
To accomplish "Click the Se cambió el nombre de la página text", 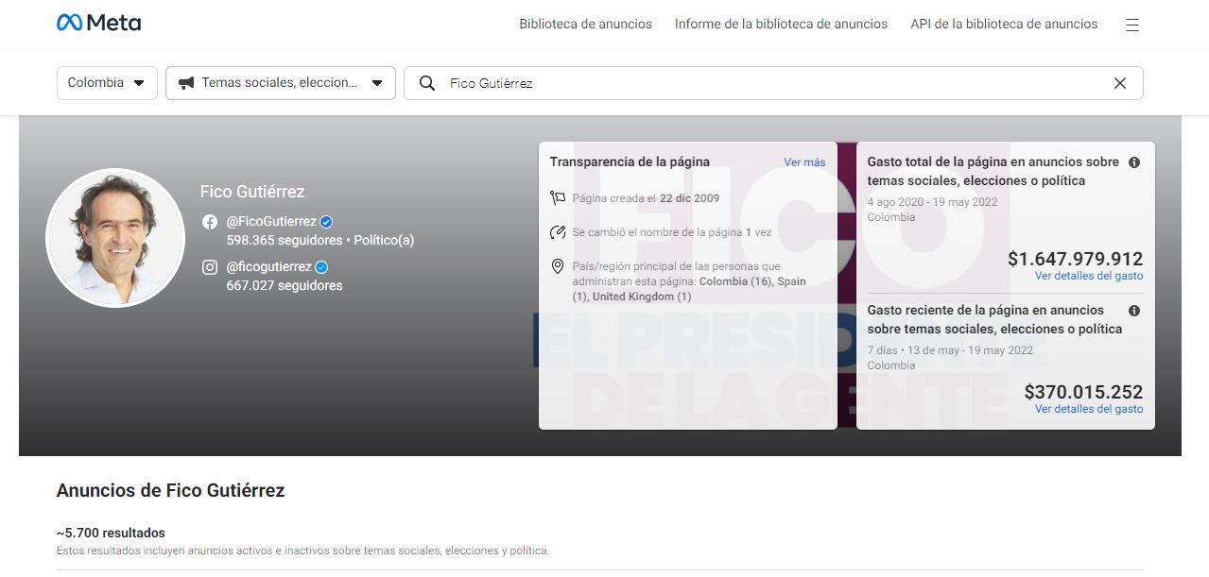I will (x=672, y=232).
